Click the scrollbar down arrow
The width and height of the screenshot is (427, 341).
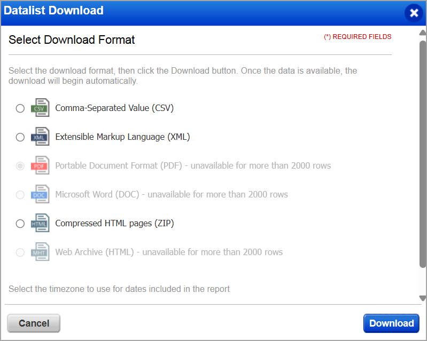click(x=422, y=298)
